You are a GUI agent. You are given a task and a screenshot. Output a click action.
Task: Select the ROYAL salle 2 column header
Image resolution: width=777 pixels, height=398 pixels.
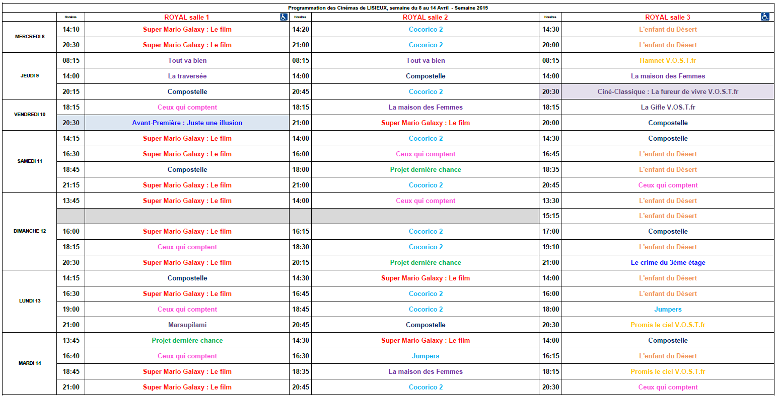tap(425, 18)
